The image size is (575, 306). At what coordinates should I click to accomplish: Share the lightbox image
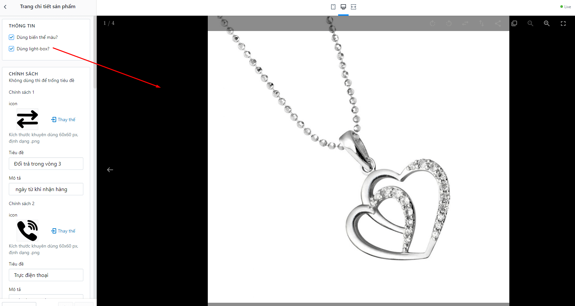tap(498, 24)
